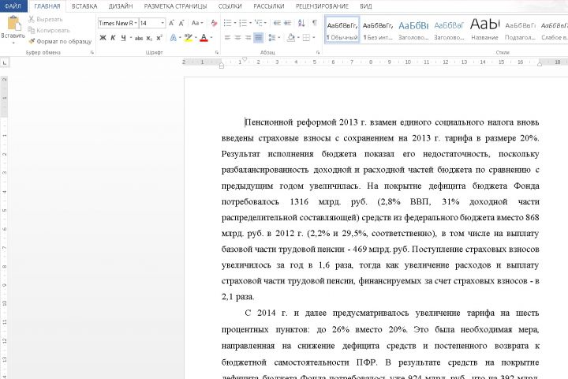The image size is (568, 379).
Task: Open the highlight color dropdown arrow
Action: click(x=196, y=38)
